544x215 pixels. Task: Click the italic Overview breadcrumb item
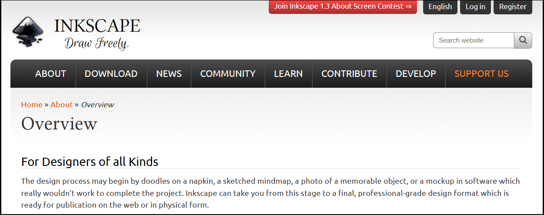point(97,105)
